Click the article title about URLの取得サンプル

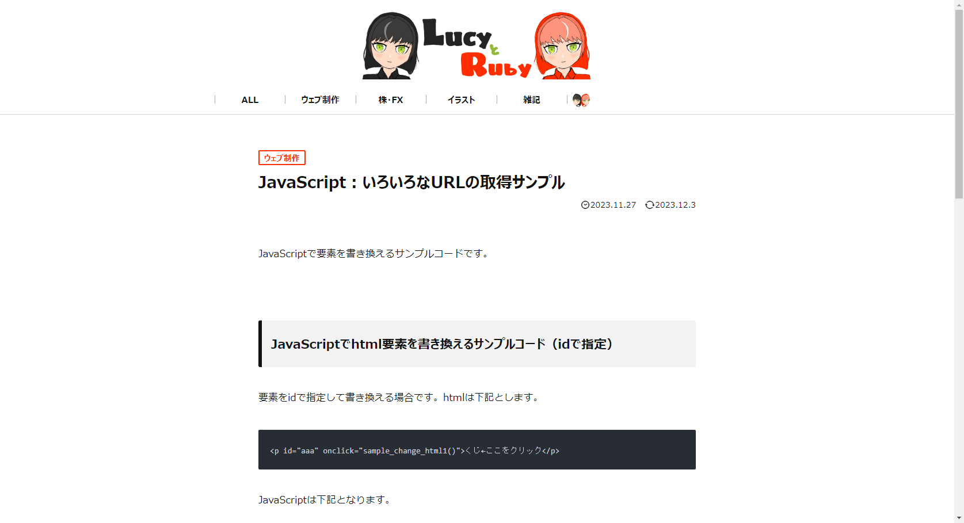pos(411,182)
